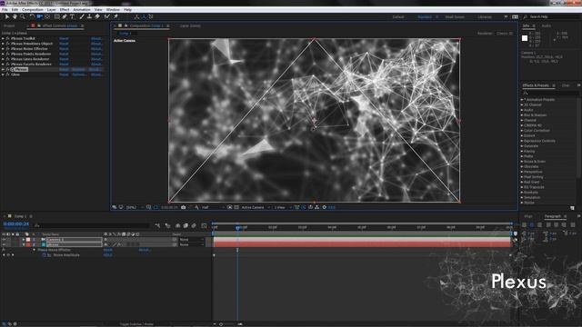Click the View Axis Mode icon
Image resolution: width=582 pixels, height=327 pixels.
click(151, 16)
